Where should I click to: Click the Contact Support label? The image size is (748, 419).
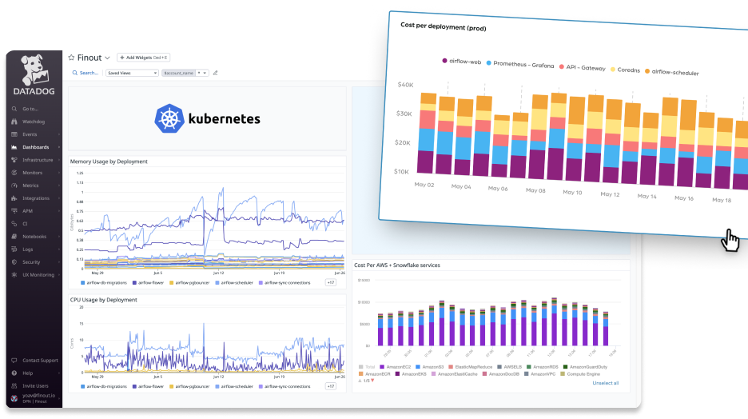pyautogui.click(x=40, y=361)
